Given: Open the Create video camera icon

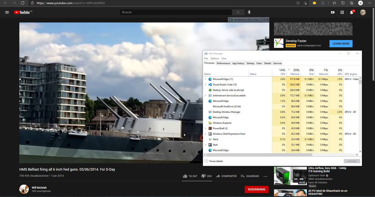Looking at the screenshot, I should click(332, 12).
